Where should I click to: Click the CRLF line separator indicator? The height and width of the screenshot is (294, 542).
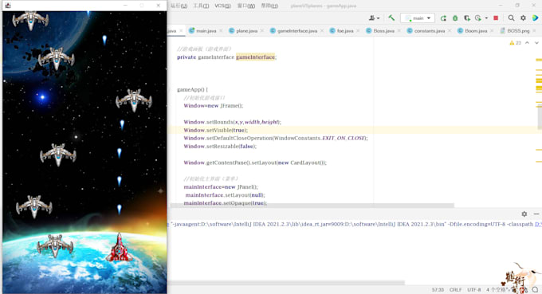click(455, 290)
